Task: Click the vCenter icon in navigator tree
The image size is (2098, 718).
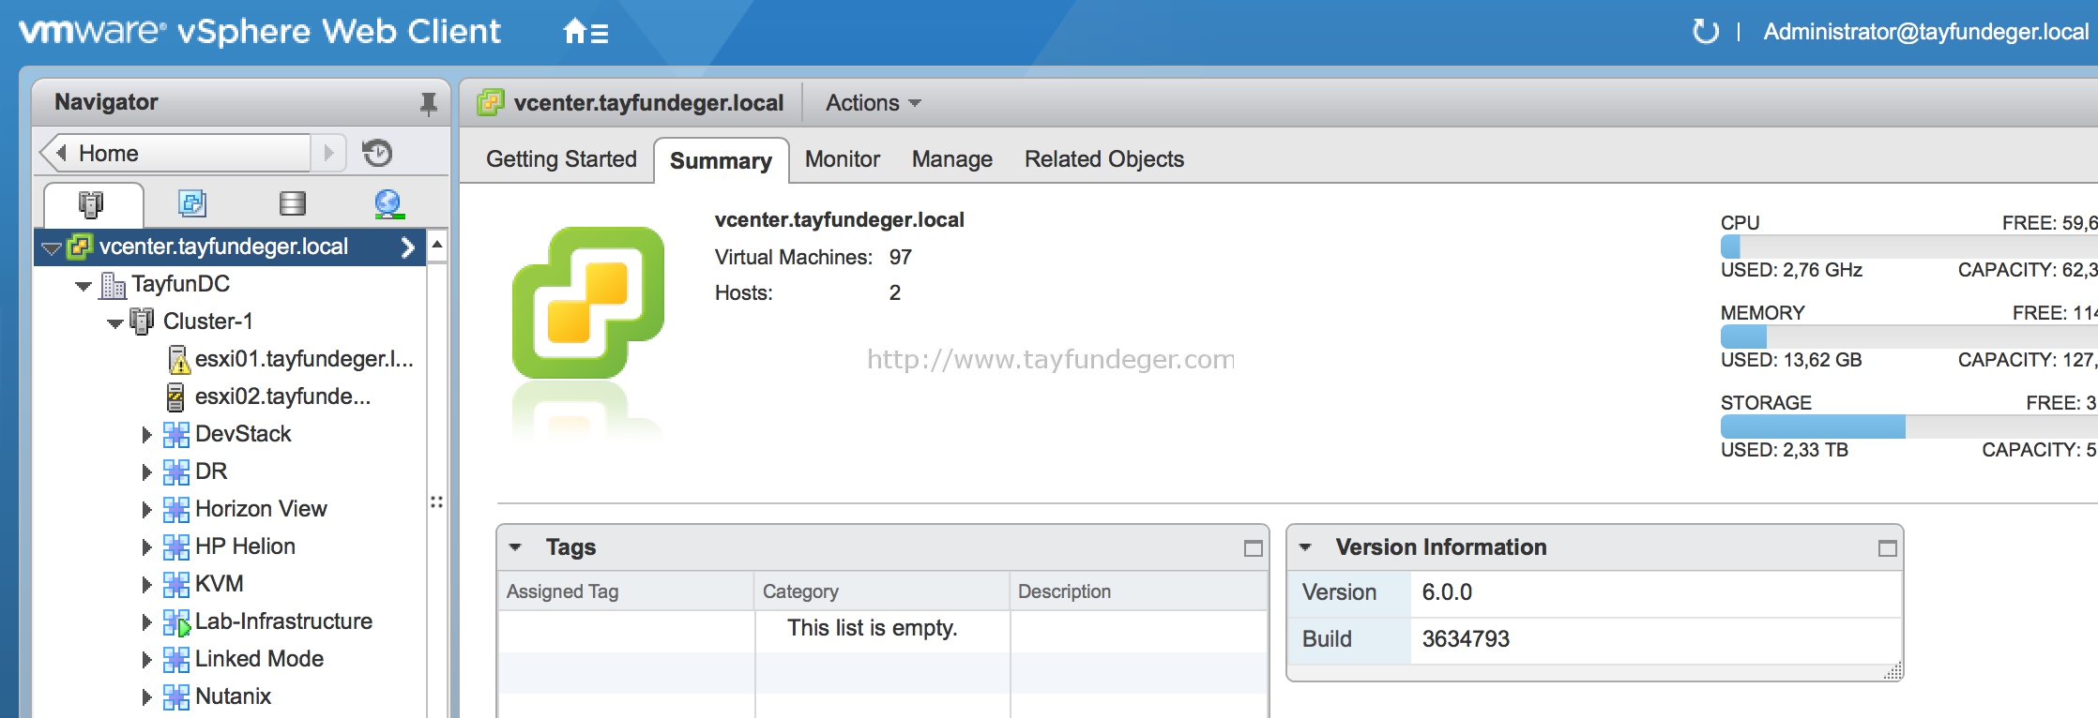Action: coord(80,247)
